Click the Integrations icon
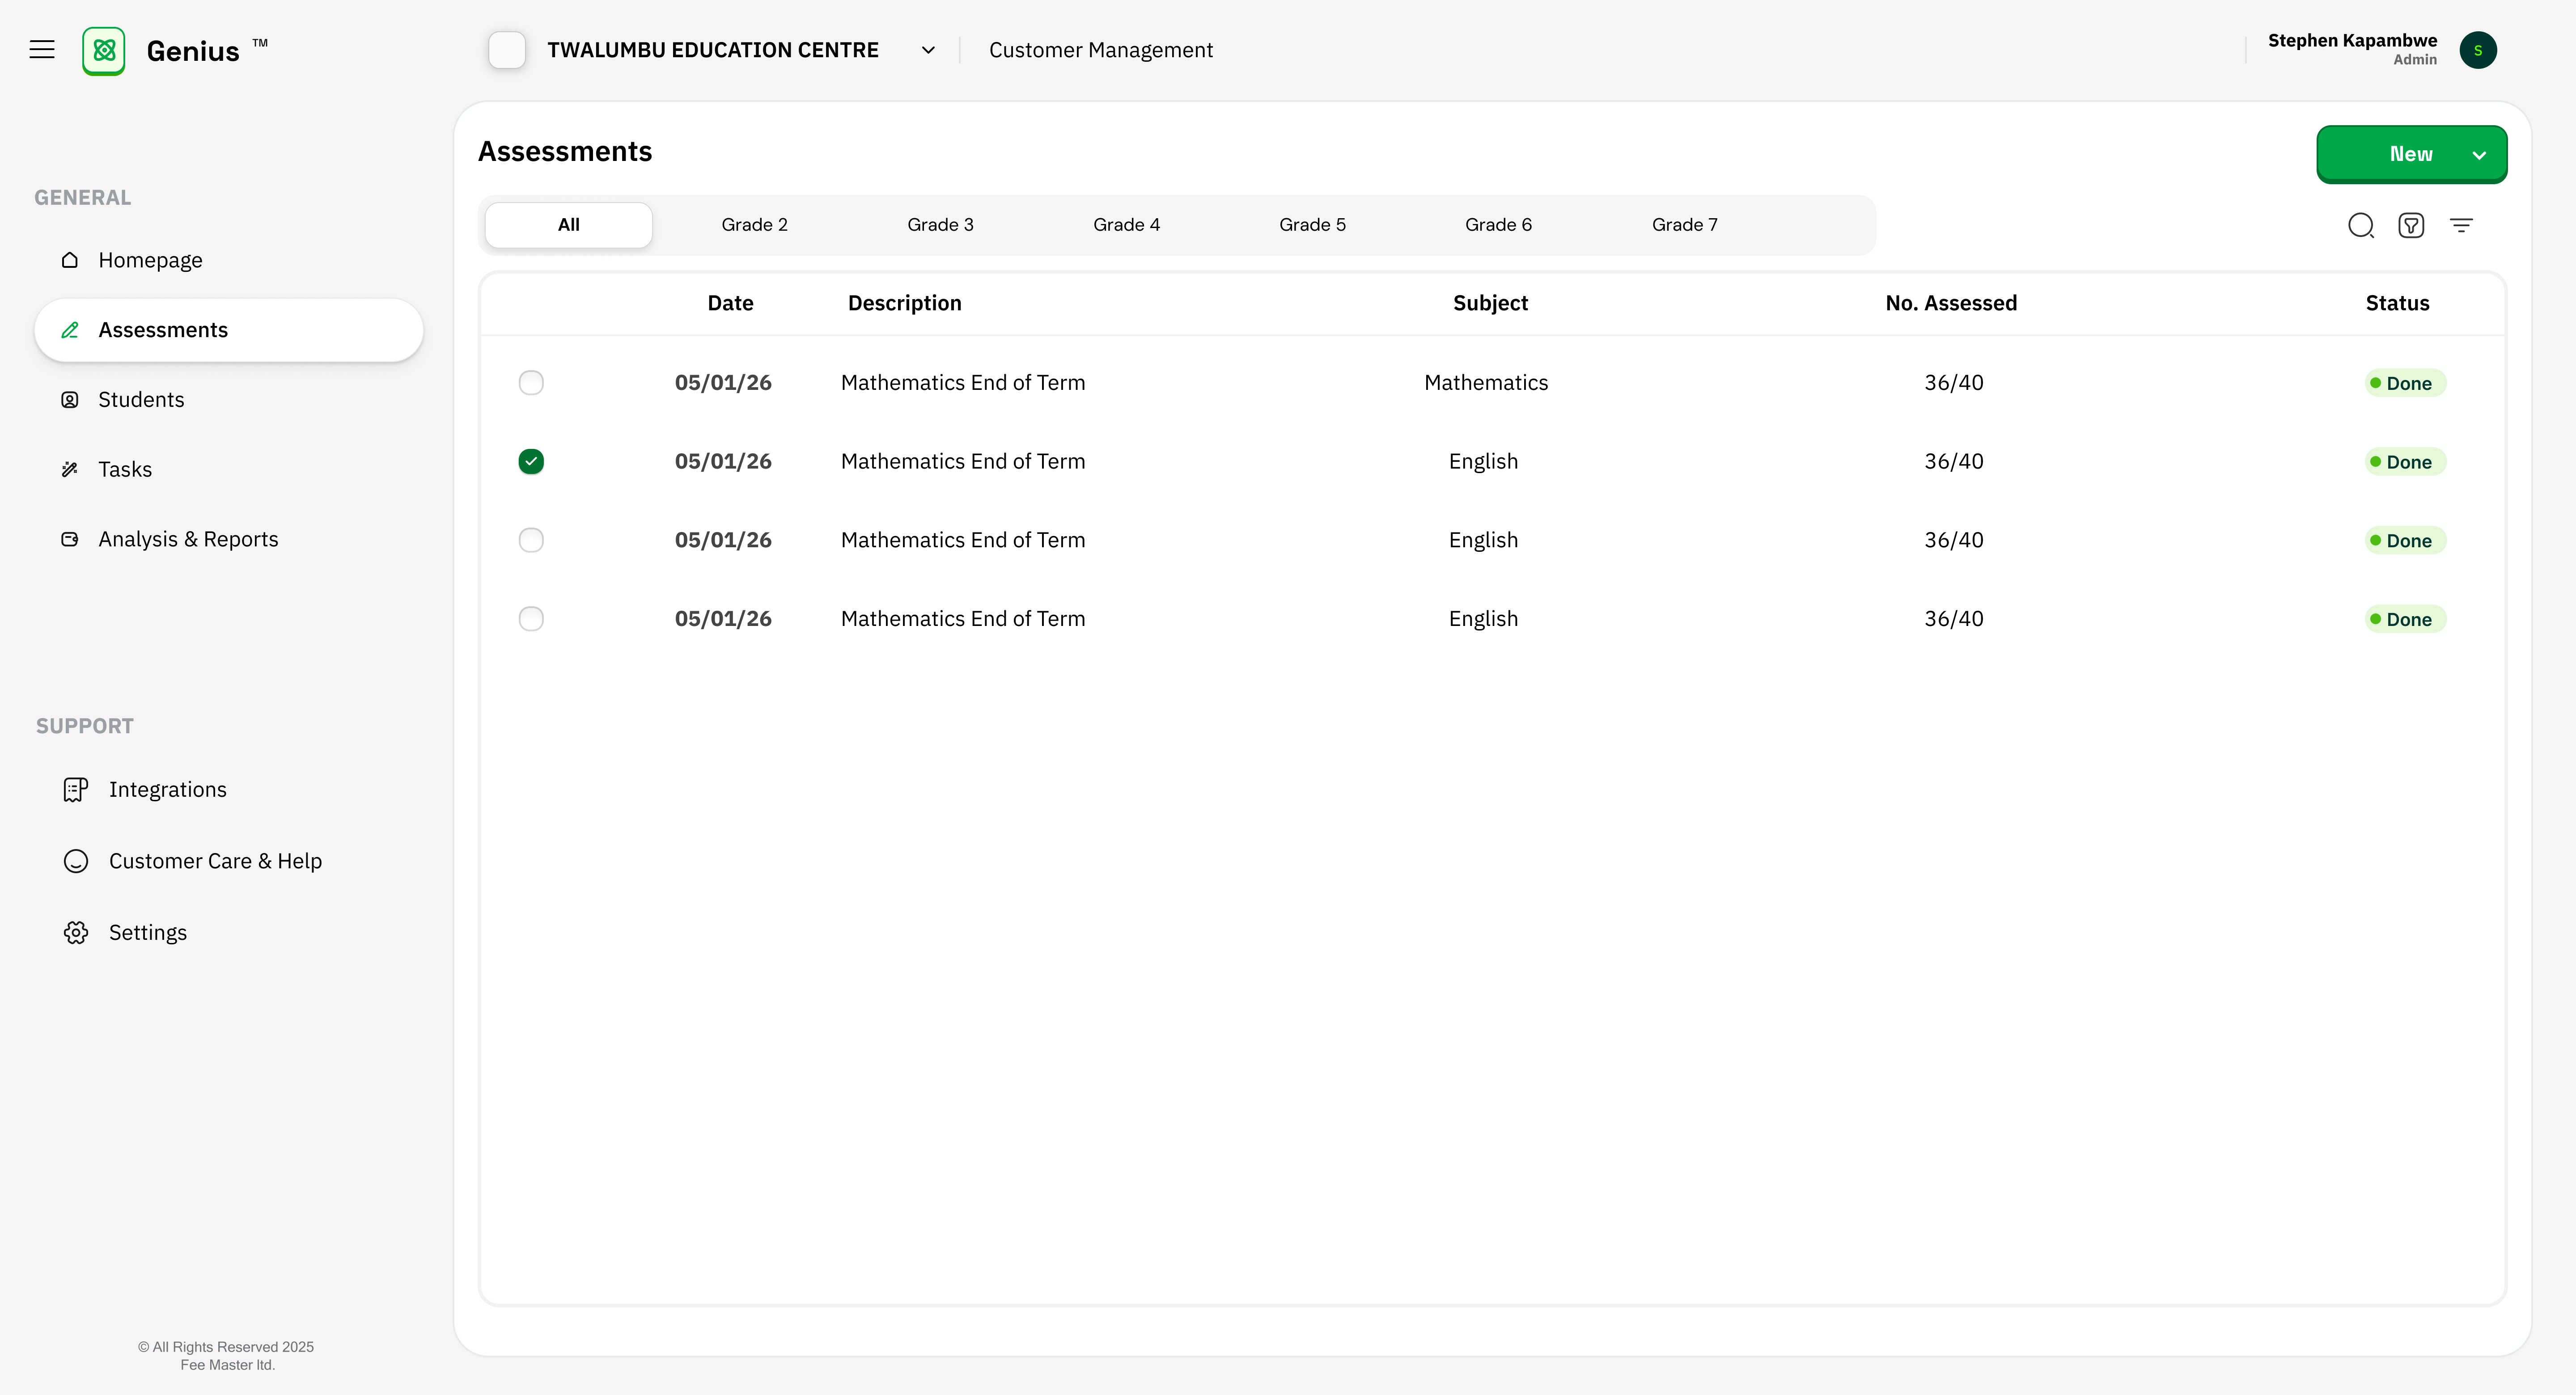Screen dimensions: 2576x1395 (76, 790)
